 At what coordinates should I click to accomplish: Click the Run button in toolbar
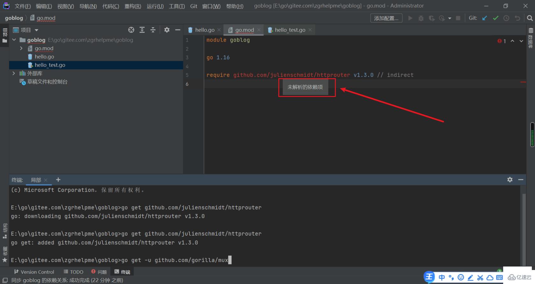pyautogui.click(x=410, y=18)
